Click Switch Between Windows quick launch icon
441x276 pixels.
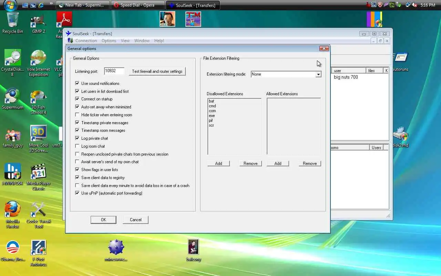(x=33, y=5)
